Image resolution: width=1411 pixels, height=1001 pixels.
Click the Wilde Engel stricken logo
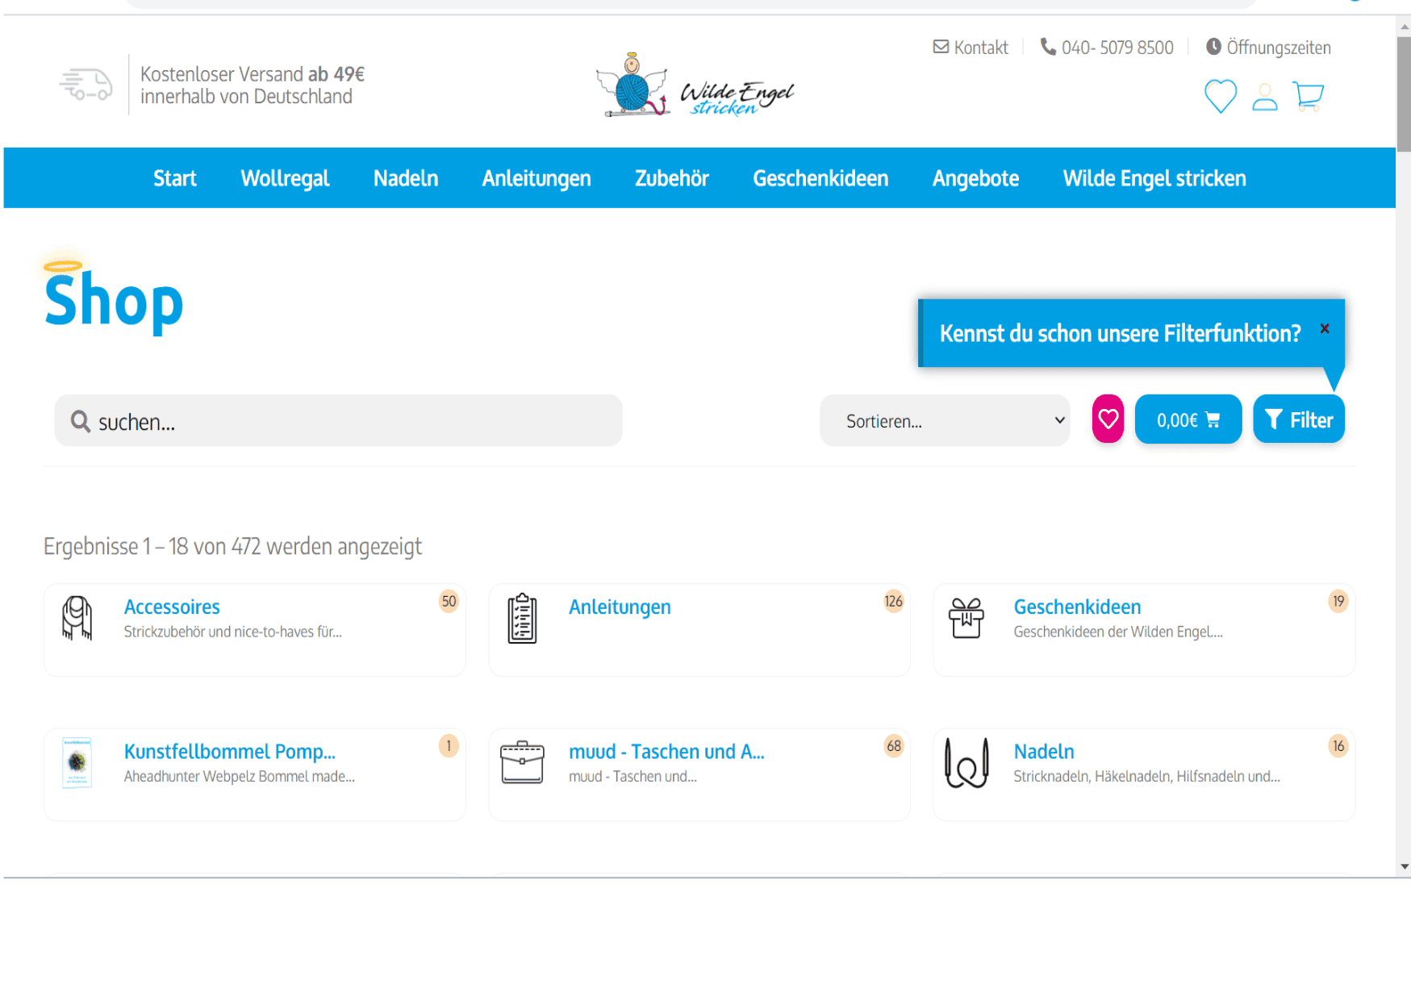point(695,86)
